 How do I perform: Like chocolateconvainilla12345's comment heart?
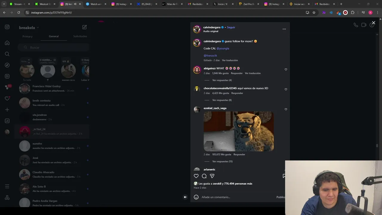click(286, 89)
